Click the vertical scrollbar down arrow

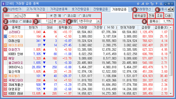tap(171, 93)
